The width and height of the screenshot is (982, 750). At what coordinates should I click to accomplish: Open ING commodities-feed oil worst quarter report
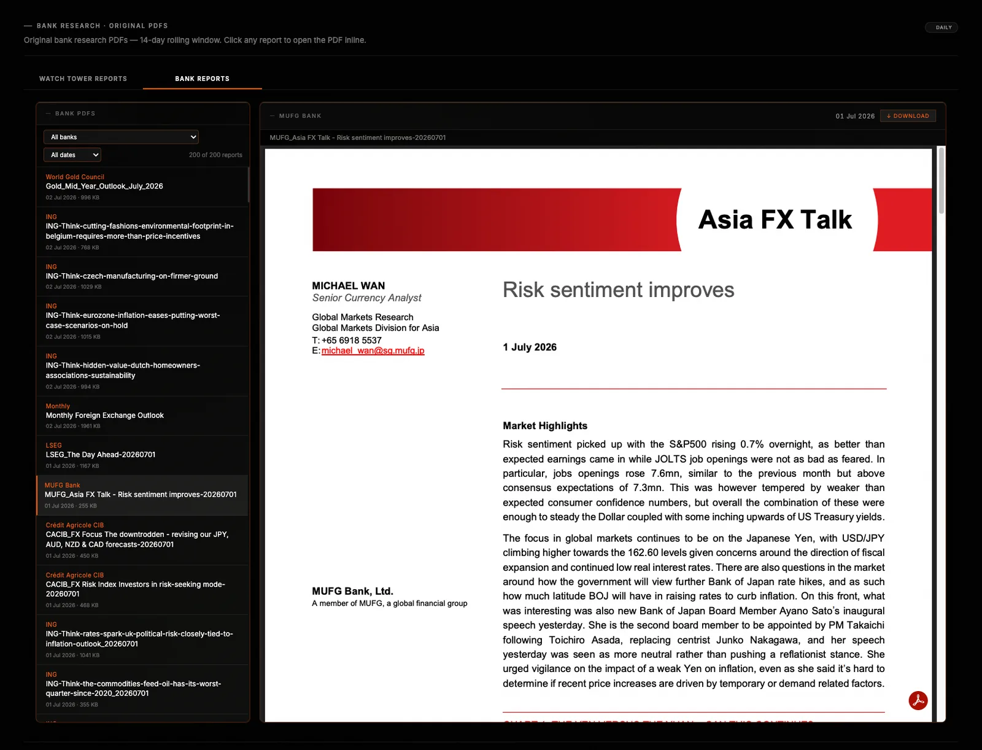[142, 689]
